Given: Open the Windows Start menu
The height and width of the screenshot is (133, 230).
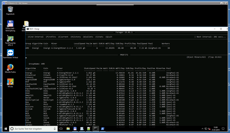Looking at the screenshot, I should coord(6,129).
